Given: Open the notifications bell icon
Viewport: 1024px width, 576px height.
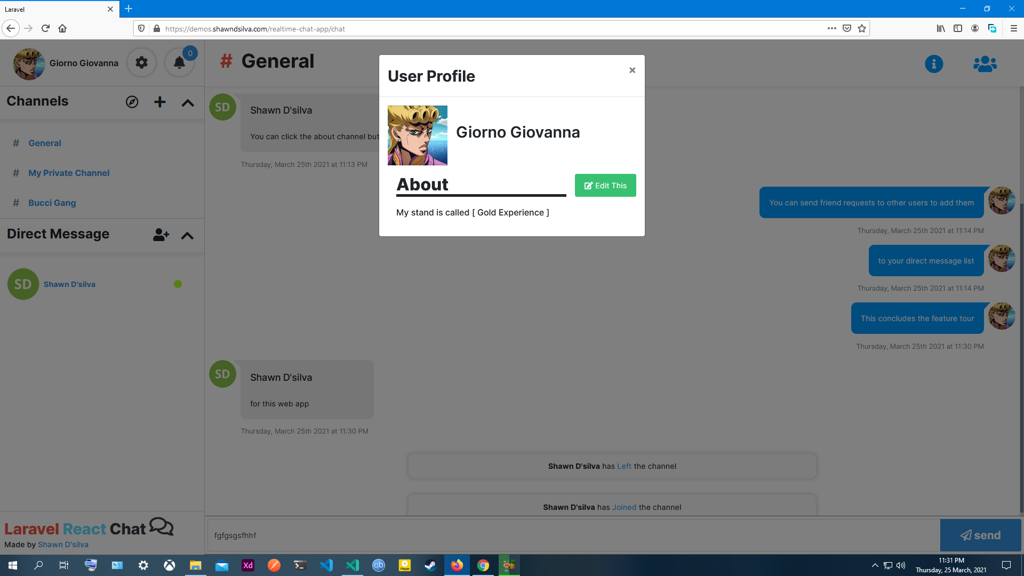Looking at the screenshot, I should coord(179,63).
